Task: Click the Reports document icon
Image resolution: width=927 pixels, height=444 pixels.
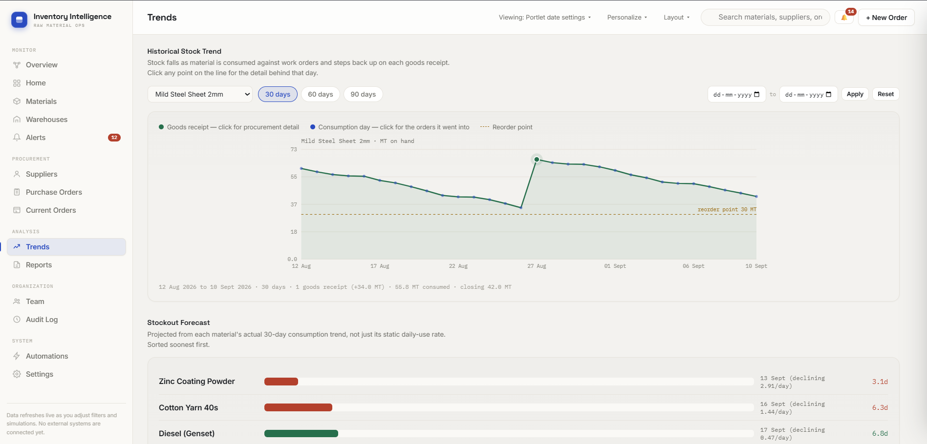Action: pyautogui.click(x=17, y=265)
